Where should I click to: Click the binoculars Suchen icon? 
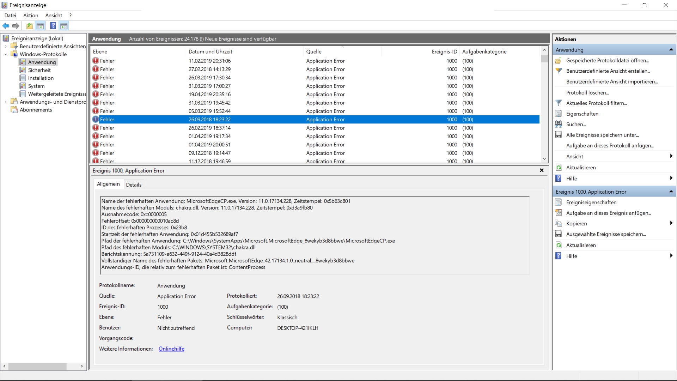pos(559,124)
